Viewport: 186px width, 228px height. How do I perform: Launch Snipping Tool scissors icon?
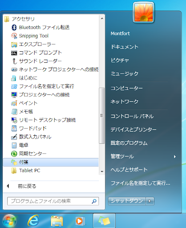coord(14,36)
